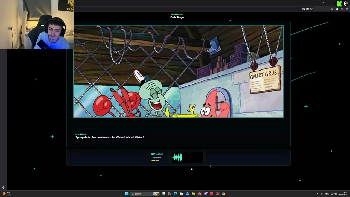Open the Windows Start menu
The image size is (350, 197).
tap(127, 194)
